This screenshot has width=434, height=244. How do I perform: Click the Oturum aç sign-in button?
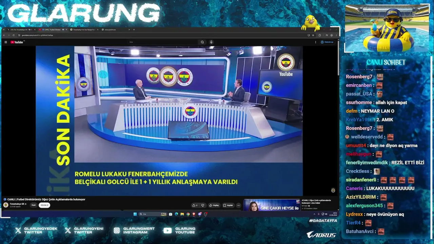(x=327, y=42)
